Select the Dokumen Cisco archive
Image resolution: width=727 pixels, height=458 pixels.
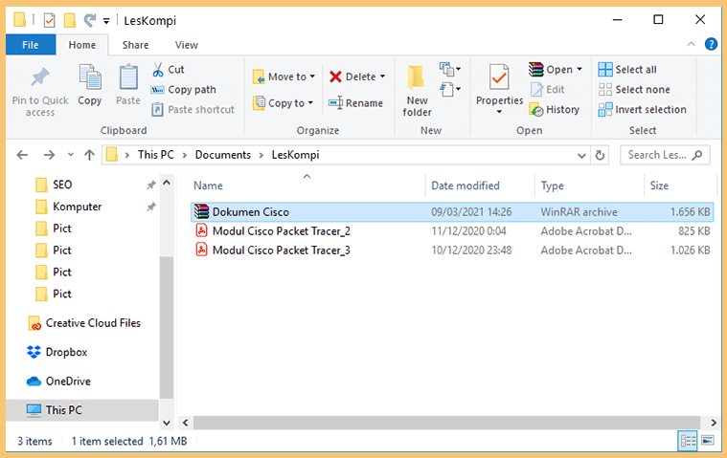[x=452, y=212]
